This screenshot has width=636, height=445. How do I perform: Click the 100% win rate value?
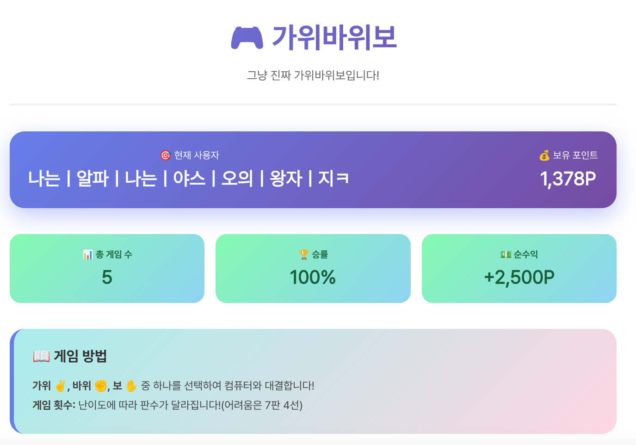click(x=313, y=278)
